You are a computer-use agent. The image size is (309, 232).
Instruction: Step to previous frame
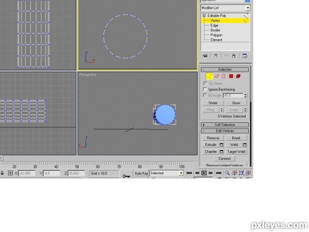197,173
